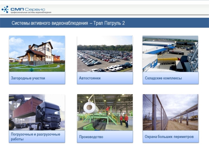Click the tagline профессиональные системы видеонаблюдения

pyautogui.click(x=31, y=12)
